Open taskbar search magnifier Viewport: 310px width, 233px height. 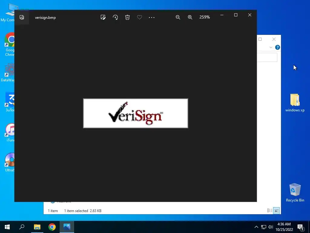click(22, 227)
